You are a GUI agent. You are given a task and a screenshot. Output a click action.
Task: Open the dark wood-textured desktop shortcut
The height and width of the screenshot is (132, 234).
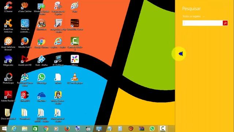(75, 25)
